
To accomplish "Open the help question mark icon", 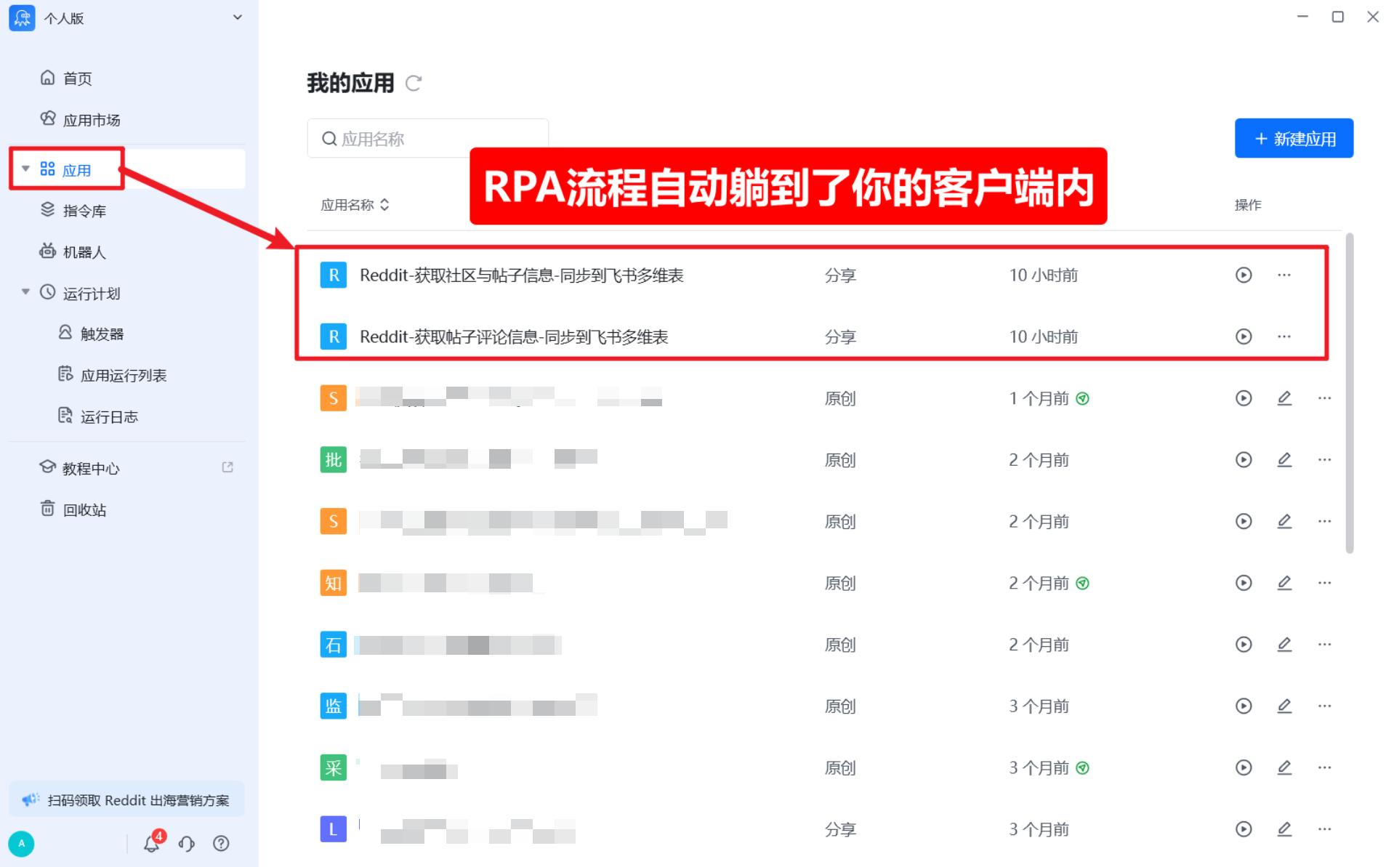I will tap(221, 843).
